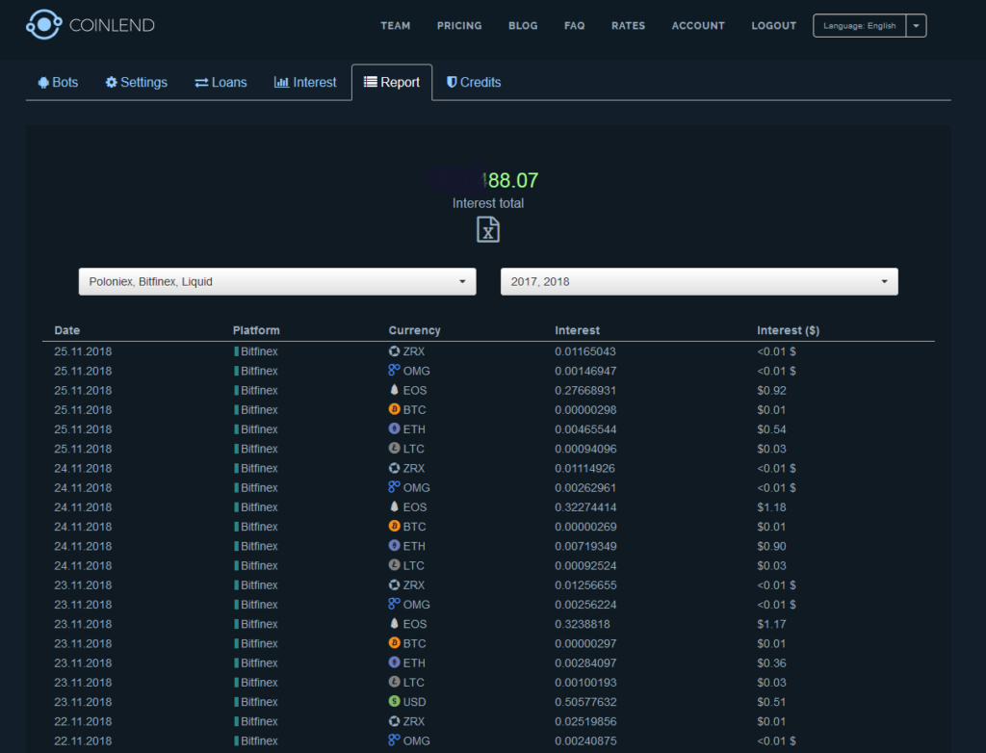Click LOGOUT in the top navigation
986x753 pixels.
pos(773,26)
